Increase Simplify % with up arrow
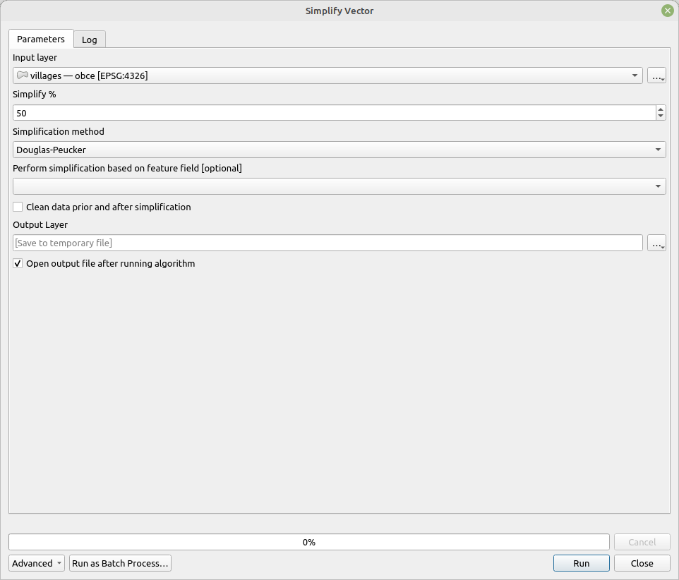This screenshot has height=580, width=679. (x=661, y=109)
